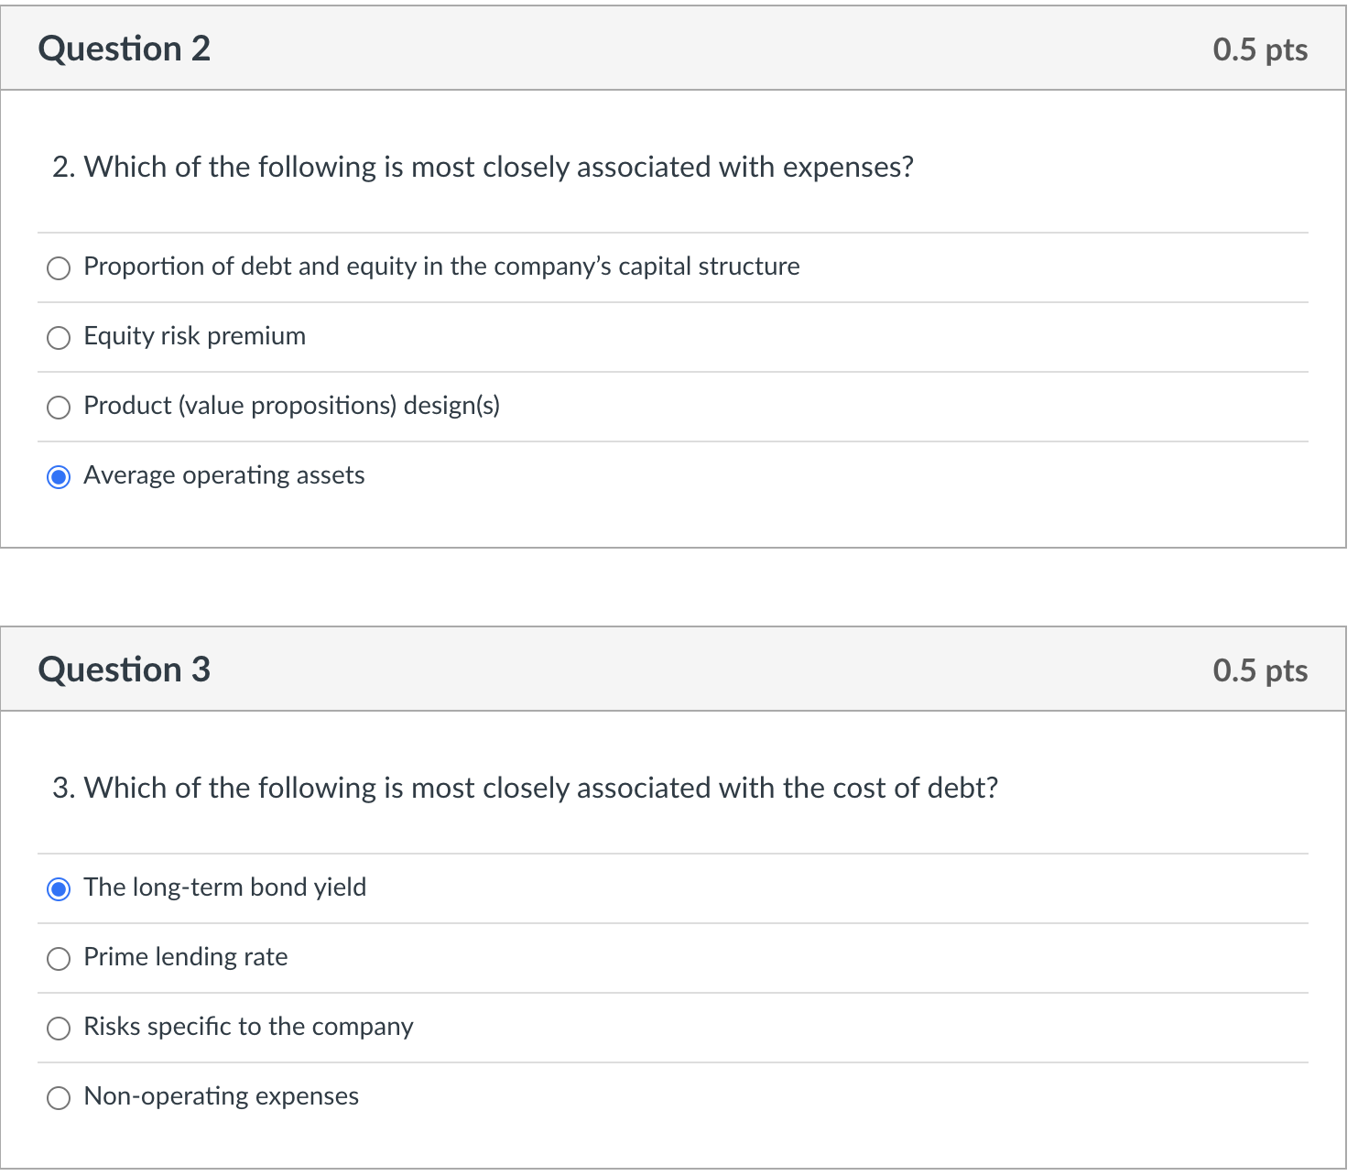Select "The long-term bond yield" answer
Screen dimensions: 1358x1176
tap(59, 888)
